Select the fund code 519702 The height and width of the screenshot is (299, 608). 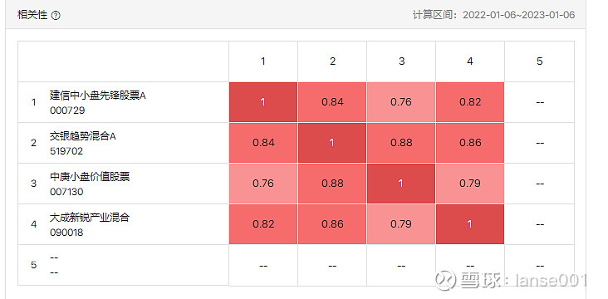pyautogui.click(x=66, y=151)
